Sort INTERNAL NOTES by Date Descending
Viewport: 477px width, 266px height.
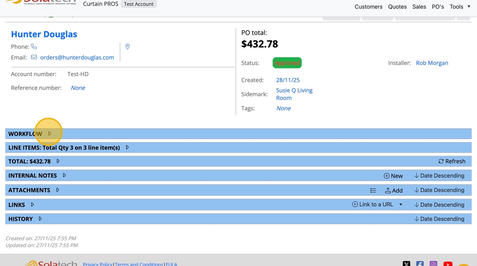(439, 175)
